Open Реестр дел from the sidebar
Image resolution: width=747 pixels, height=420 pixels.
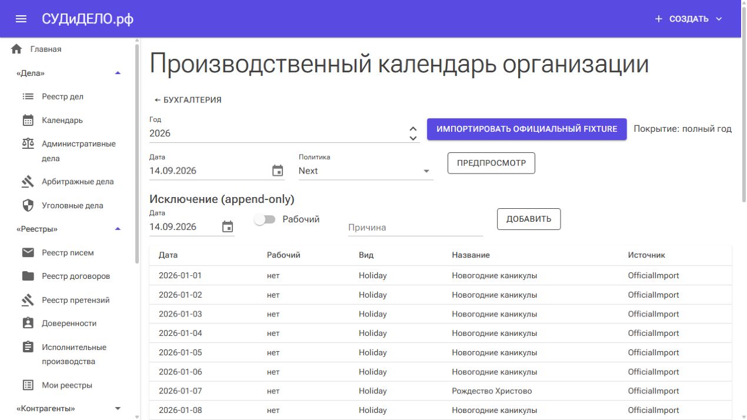pyautogui.click(x=62, y=96)
